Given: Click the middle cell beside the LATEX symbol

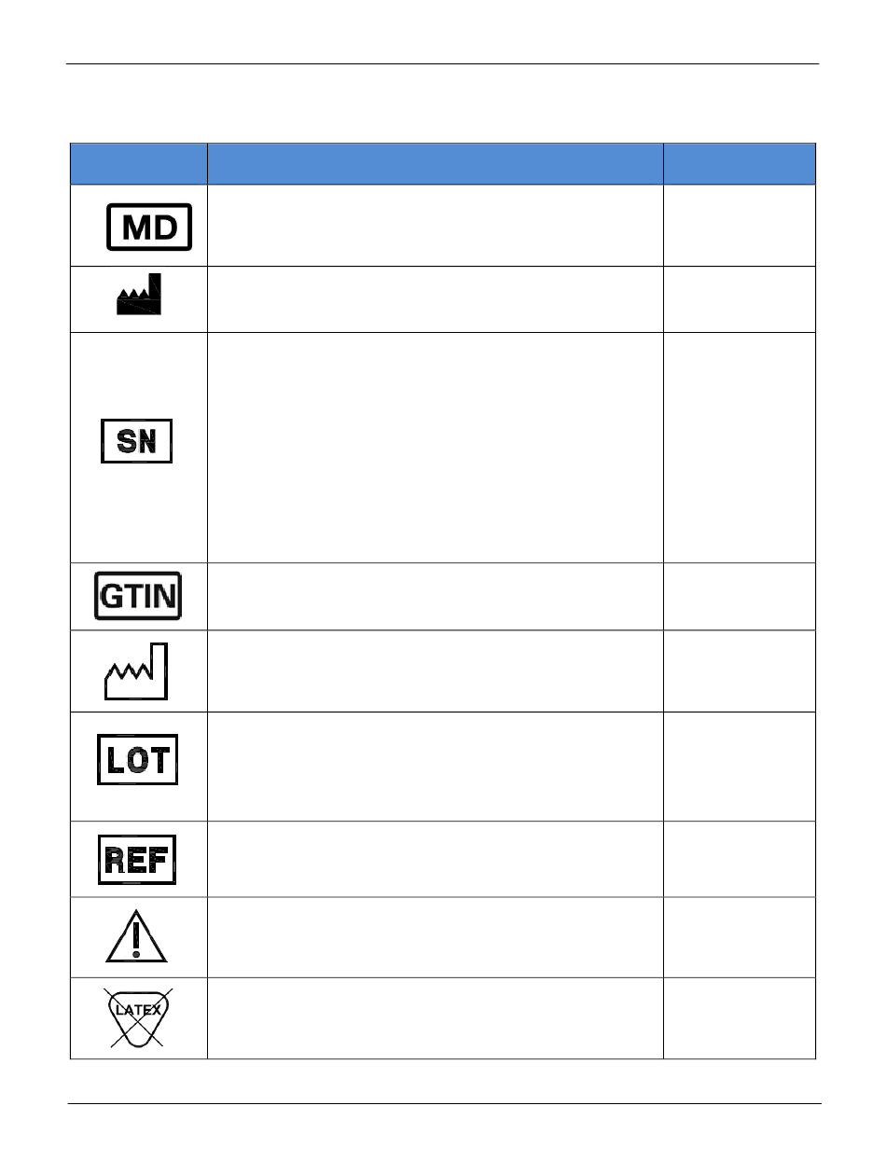Looking at the screenshot, I should (435, 1018).
